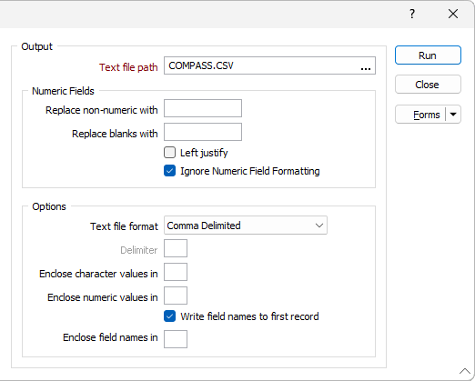Enable the Left justify checkbox

169,153
